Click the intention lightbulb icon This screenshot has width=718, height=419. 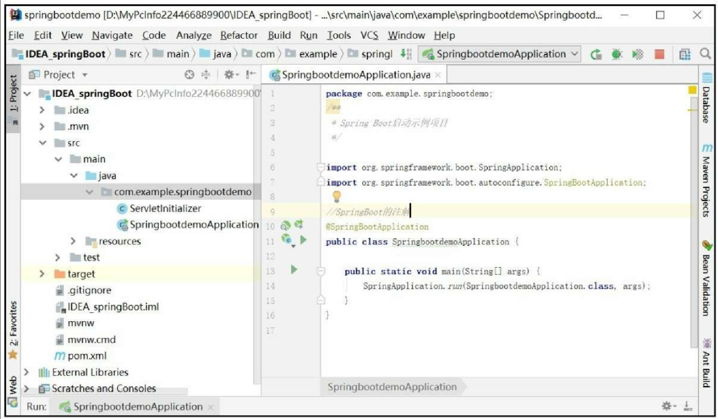pos(336,196)
